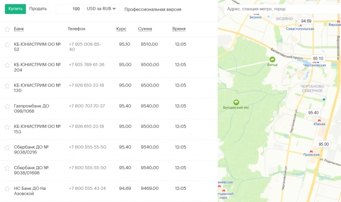The height and width of the screenshot is (202, 341).
Task: Click the Битца park icon on map
Action: (272, 59)
